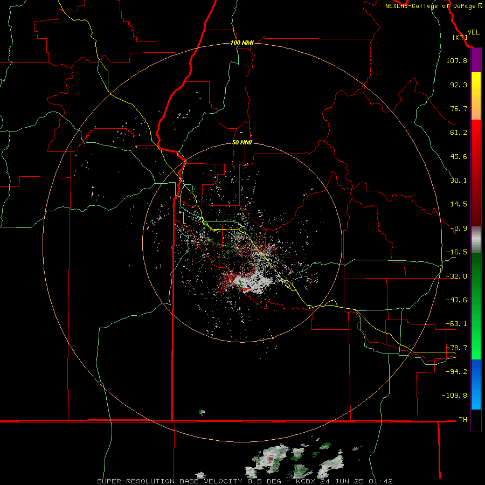
Task: Select the -78.7 velocity scale value
Action: 456,348
